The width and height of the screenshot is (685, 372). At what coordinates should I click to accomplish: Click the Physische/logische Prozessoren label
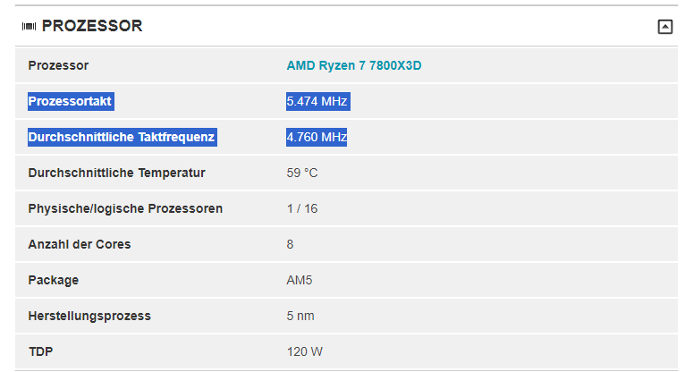click(125, 208)
